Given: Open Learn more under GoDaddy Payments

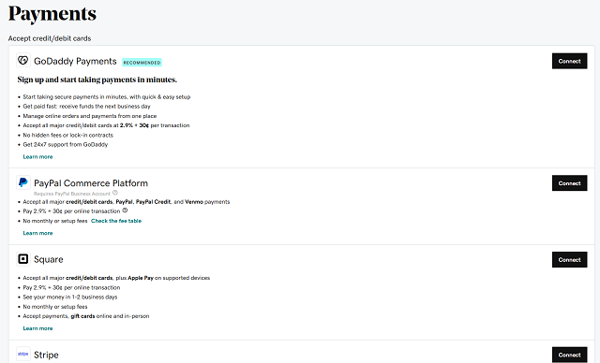Looking at the screenshot, I should click(37, 156).
